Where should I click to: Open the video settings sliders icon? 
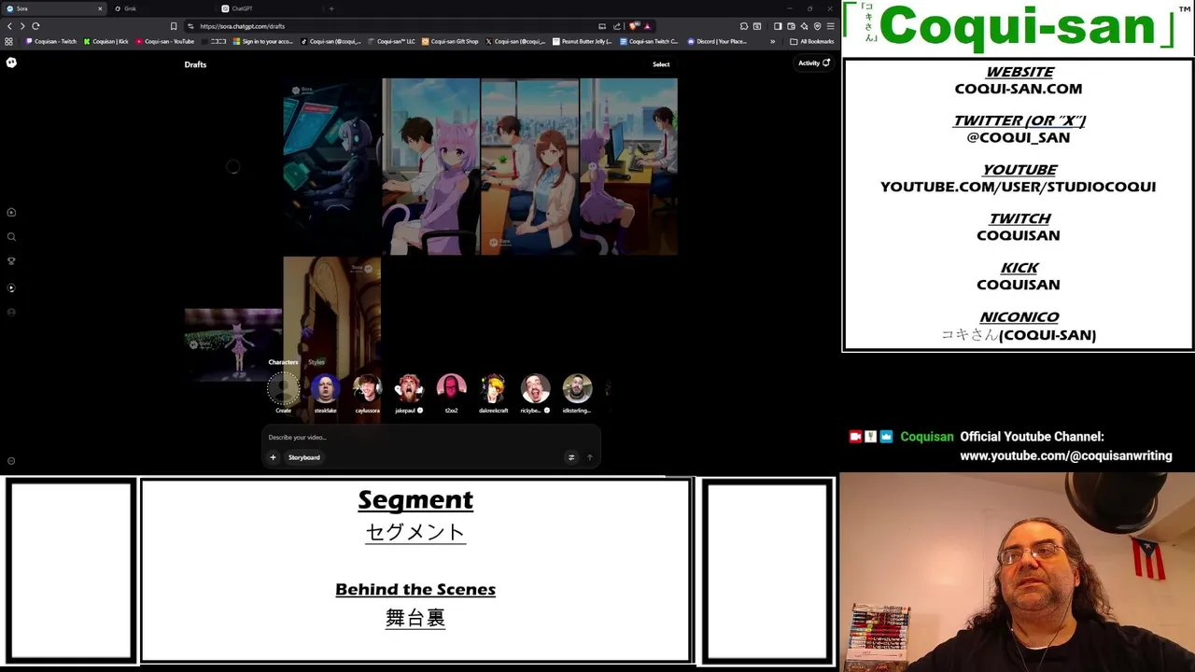tap(571, 457)
